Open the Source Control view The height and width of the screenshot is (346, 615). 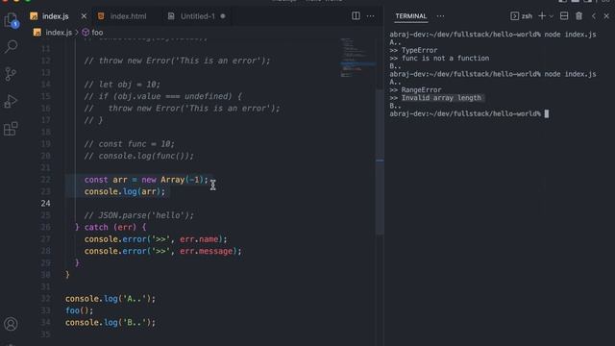[11, 74]
